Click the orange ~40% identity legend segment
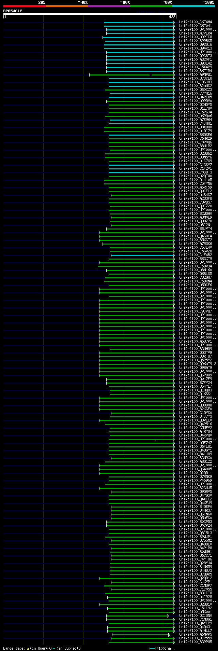Image resolution: width=218 pixels, height=651 pixels. pos(66,6)
